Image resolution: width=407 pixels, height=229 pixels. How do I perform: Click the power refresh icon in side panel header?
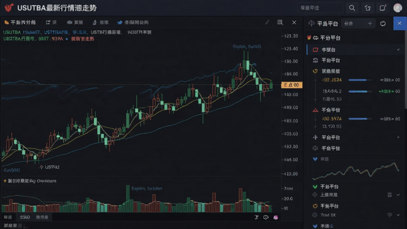tap(383, 23)
